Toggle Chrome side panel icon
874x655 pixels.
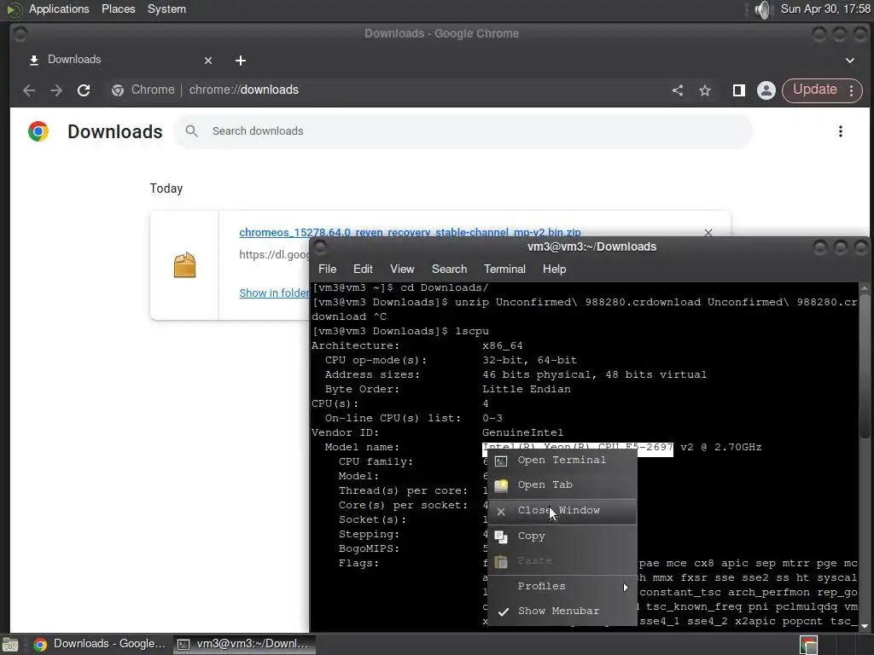point(739,90)
